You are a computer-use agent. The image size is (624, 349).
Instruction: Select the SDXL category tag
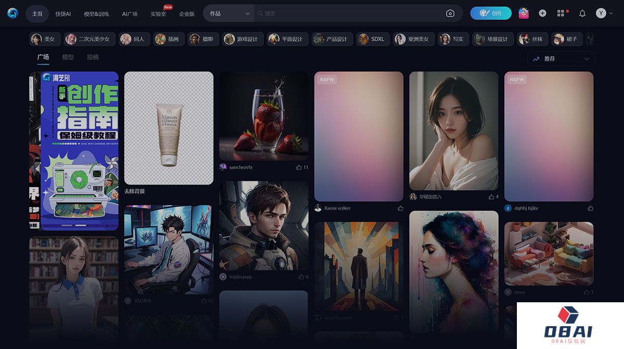click(372, 38)
